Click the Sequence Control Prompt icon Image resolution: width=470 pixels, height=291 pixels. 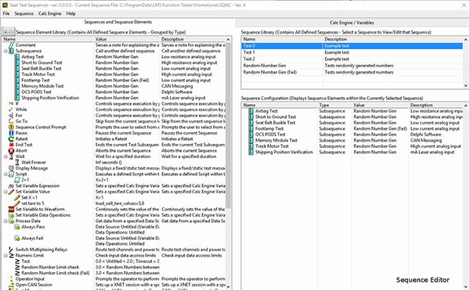[x=11, y=128]
